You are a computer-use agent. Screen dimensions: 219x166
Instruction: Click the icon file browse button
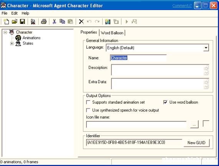click(x=194, y=124)
